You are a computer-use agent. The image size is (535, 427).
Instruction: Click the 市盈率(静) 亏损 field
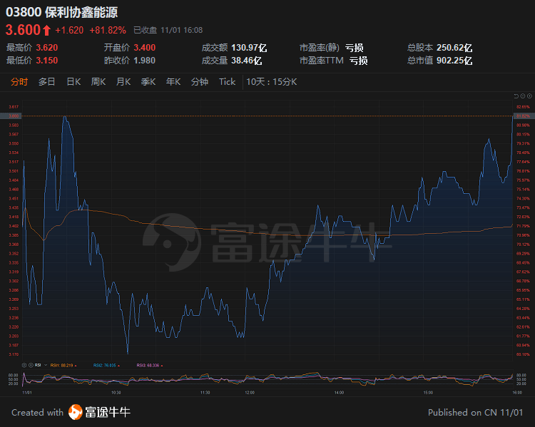[x=331, y=48]
